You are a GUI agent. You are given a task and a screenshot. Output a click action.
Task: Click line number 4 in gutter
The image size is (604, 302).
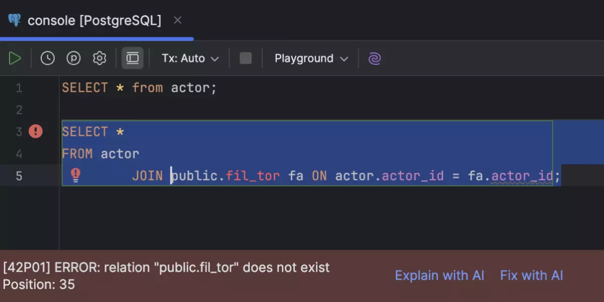pos(19,154)
